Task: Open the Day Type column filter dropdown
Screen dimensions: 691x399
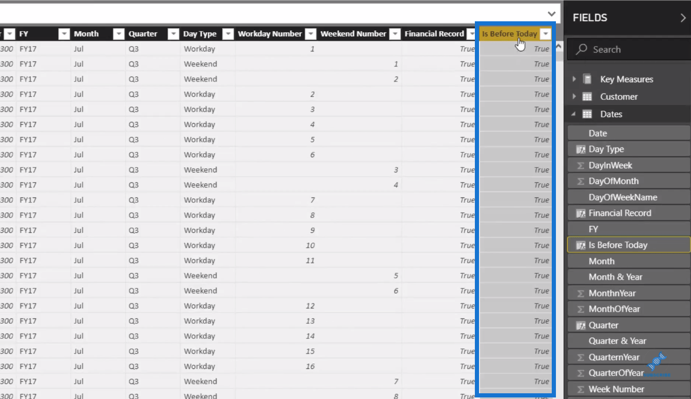Action: click(x=228, y=34)
